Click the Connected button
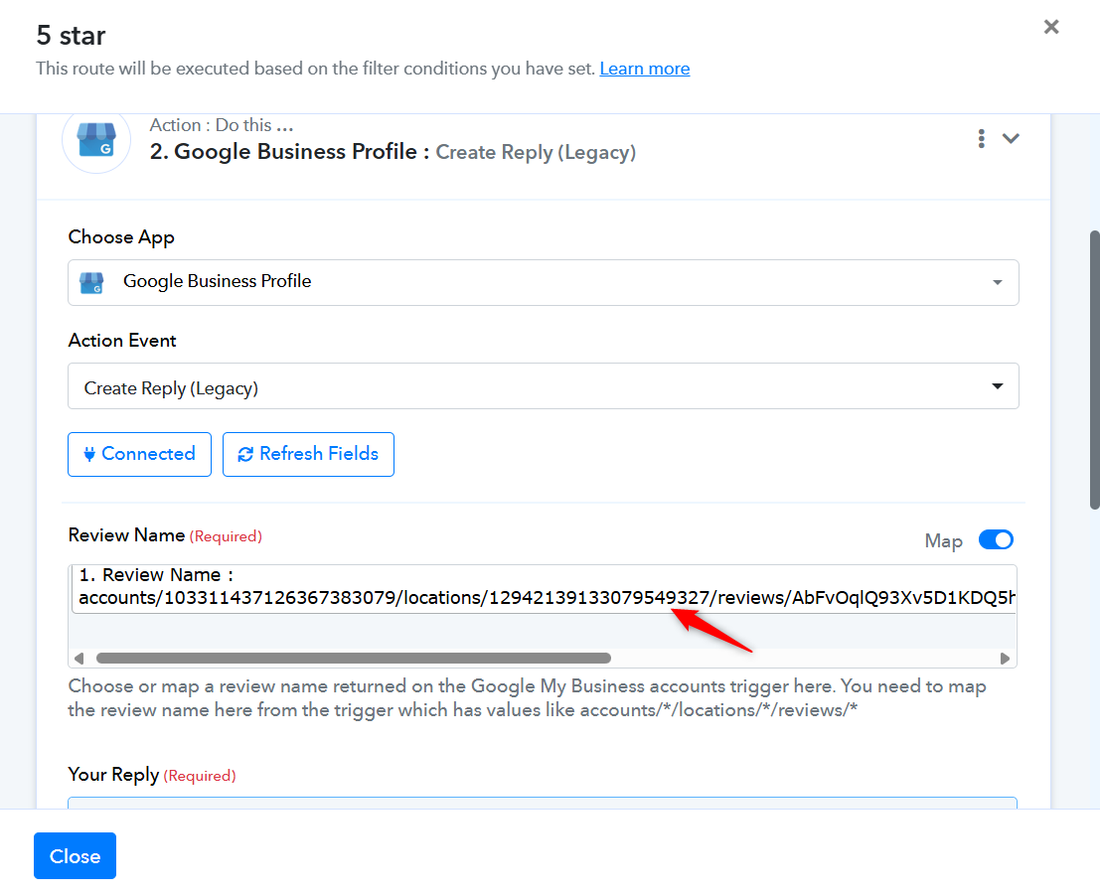This screenshot has height=895, width=1100. [x=139, y=455]
